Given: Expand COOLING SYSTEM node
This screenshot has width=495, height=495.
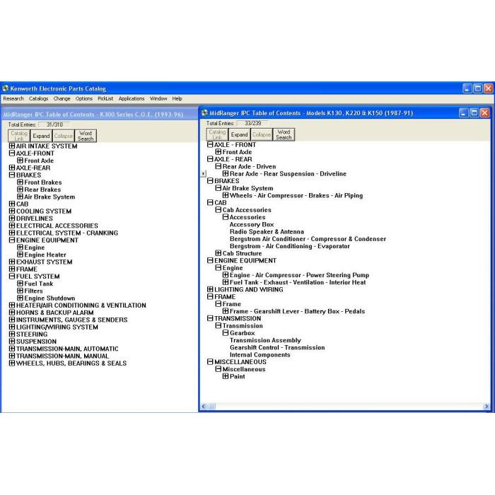Looking at the screenshot, I should click(x=12, y=211).
